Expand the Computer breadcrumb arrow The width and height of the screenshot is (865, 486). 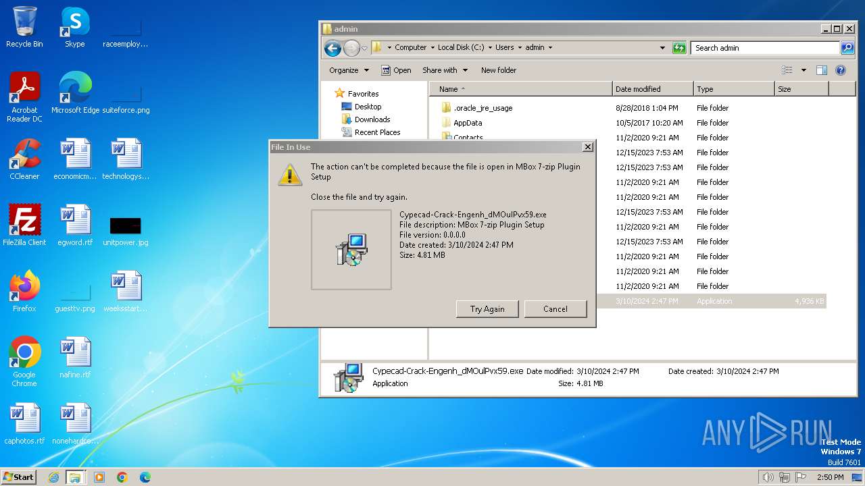pos(432,48)
